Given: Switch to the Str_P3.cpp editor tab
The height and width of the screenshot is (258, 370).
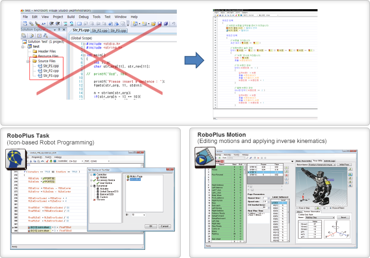Looking at the screenshot, I should (x=118, y=30).
